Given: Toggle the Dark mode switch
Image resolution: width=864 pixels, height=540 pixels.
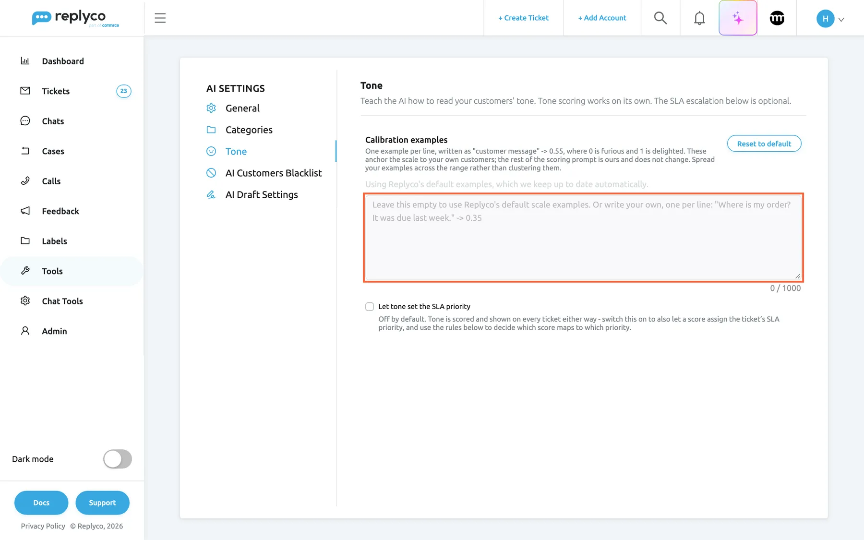Looking at the screenshot, I should (118, 459).
